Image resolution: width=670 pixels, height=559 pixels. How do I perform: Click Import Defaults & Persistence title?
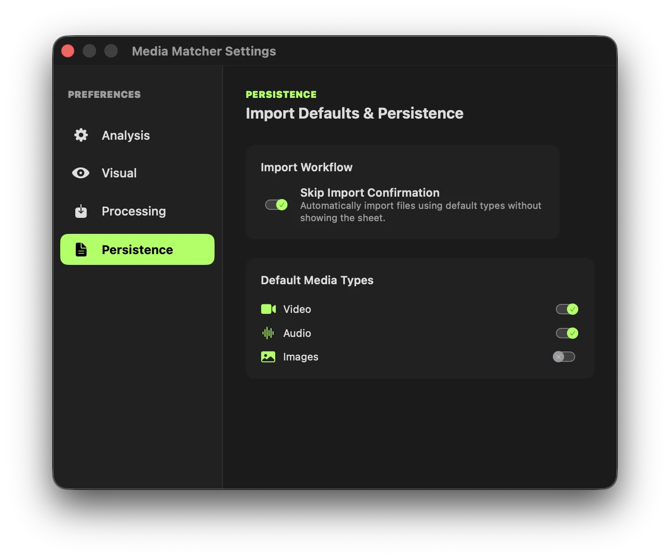(x=354, y=113)
